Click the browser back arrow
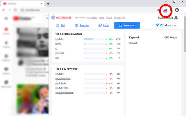 [x=3, y=10]
